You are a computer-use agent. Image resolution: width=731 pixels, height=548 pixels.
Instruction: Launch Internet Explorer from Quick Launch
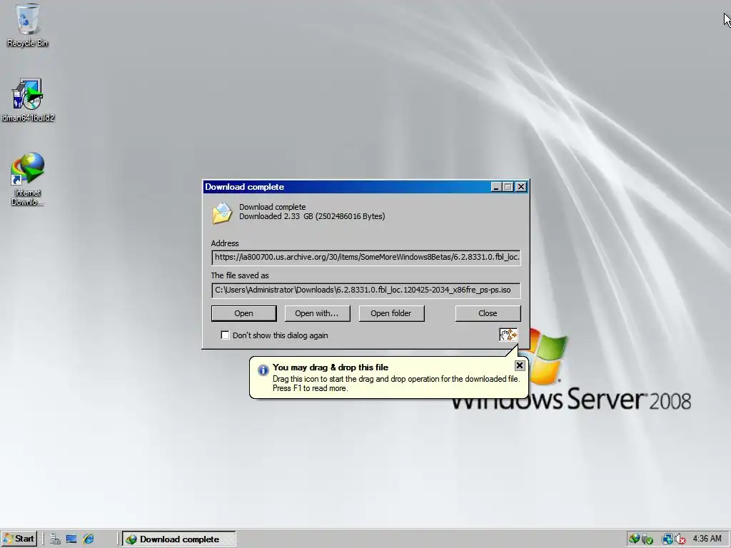(x=88, y=539)
